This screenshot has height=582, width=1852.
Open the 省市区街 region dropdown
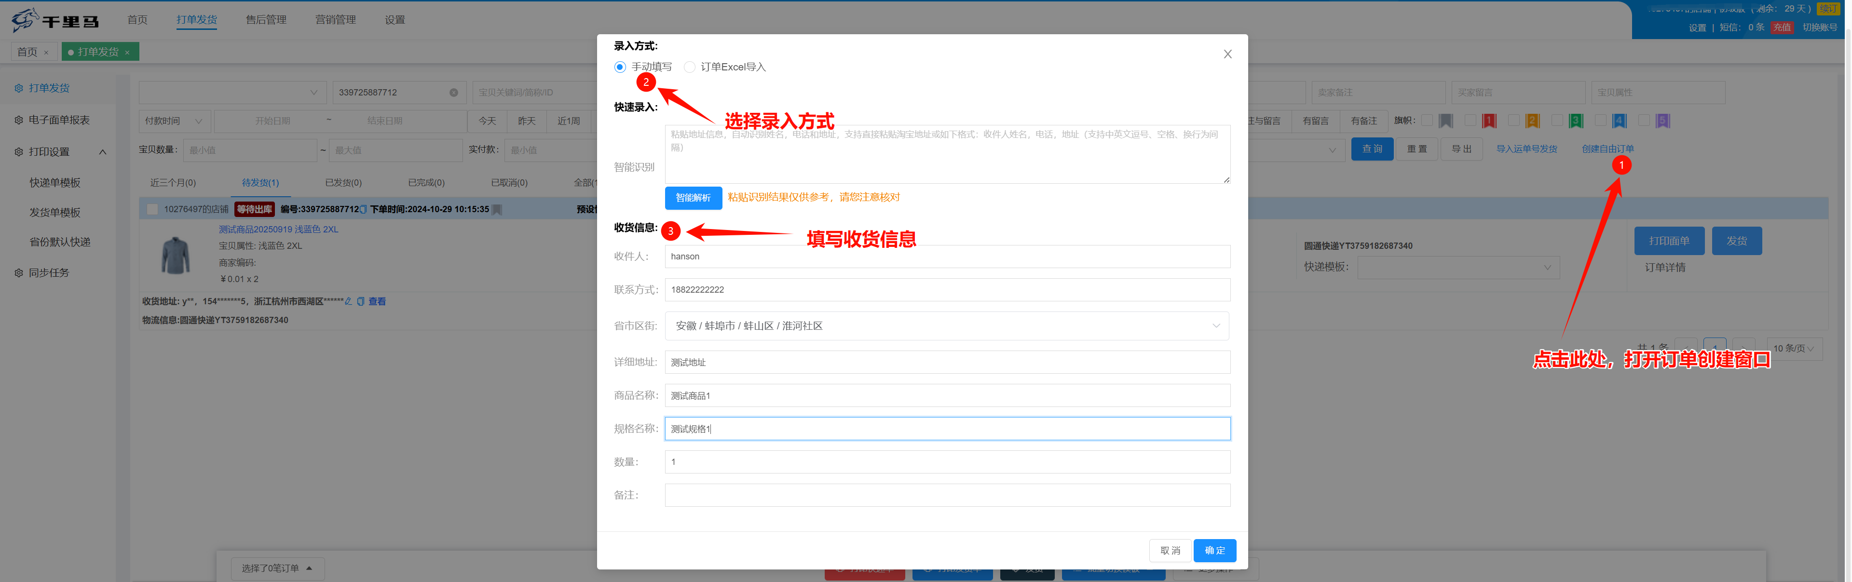(x=946, y=325)
